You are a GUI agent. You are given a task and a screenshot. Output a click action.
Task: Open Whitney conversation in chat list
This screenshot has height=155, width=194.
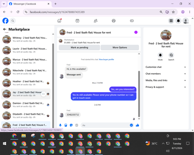click(26, 40)
